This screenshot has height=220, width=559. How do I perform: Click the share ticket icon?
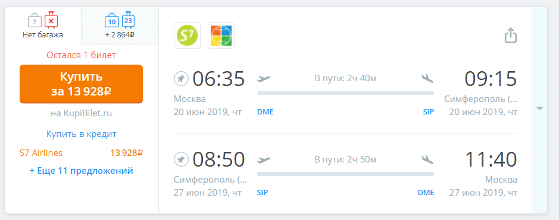coord(511,36)
